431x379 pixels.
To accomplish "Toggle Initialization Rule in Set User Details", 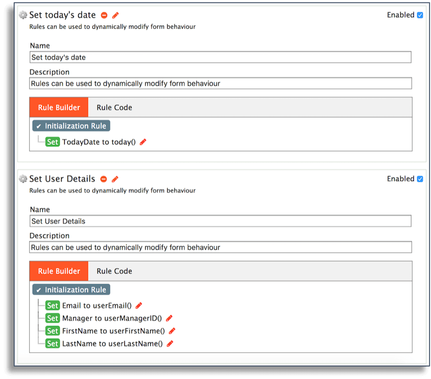I will coord(71,289).
